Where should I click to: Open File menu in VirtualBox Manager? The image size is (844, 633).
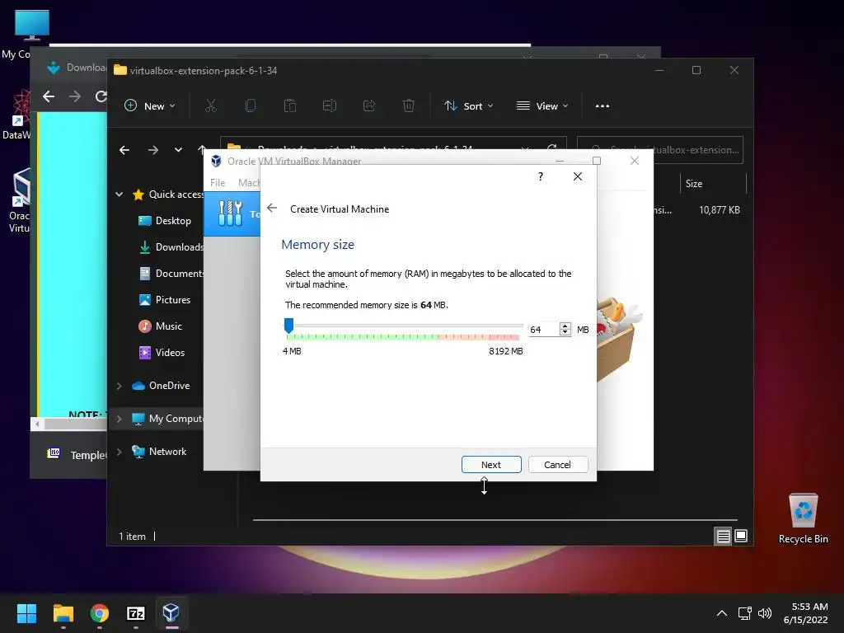[218, 183]
